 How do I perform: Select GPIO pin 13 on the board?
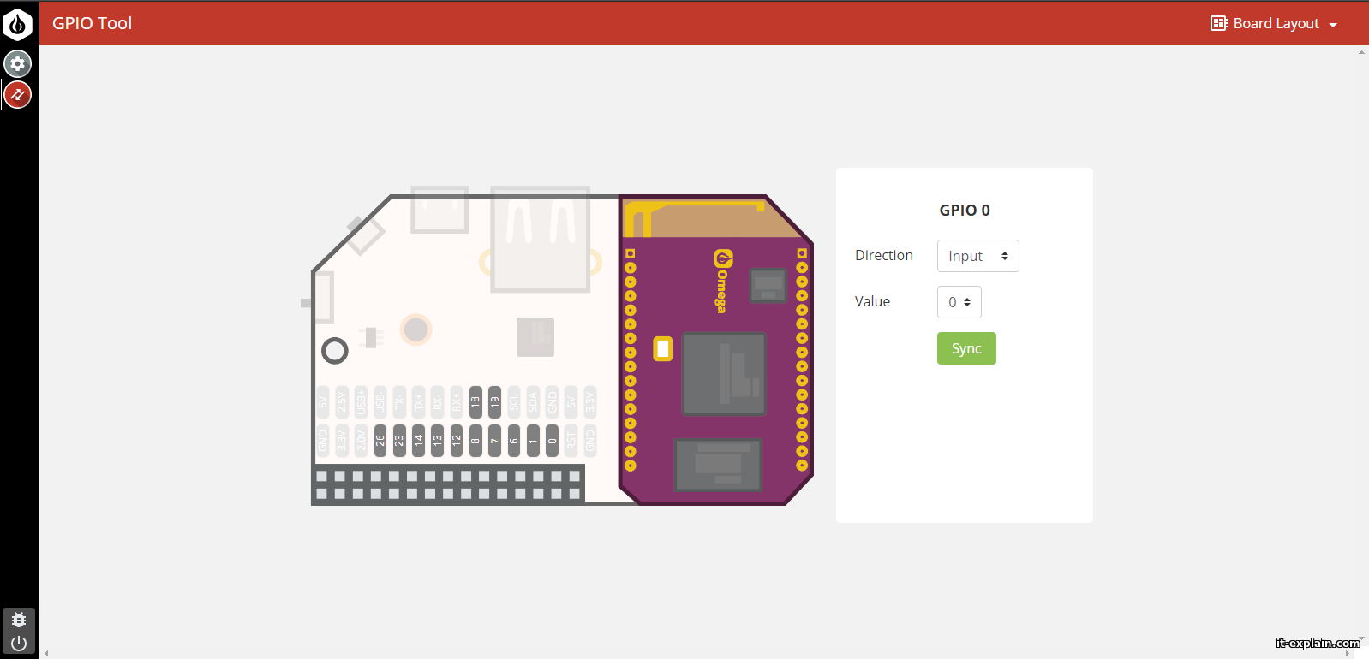tap(437, 440)
